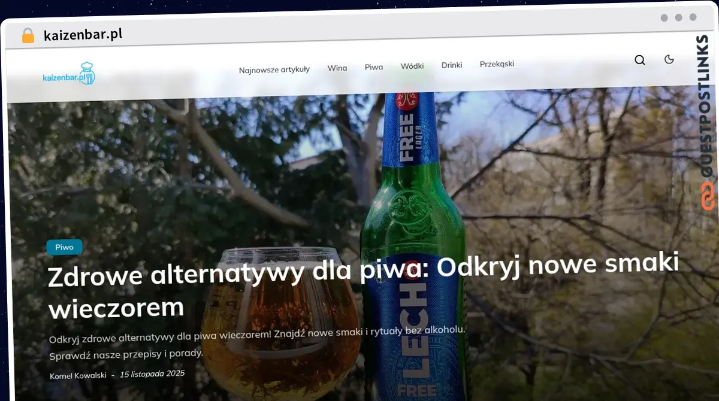Open the Drinki category
This screenshot has height=401, width=719.
pos(452,65)
